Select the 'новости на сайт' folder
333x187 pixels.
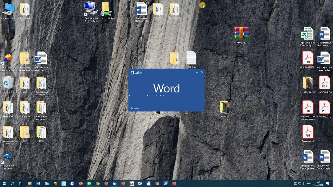[x=308, y=85]
